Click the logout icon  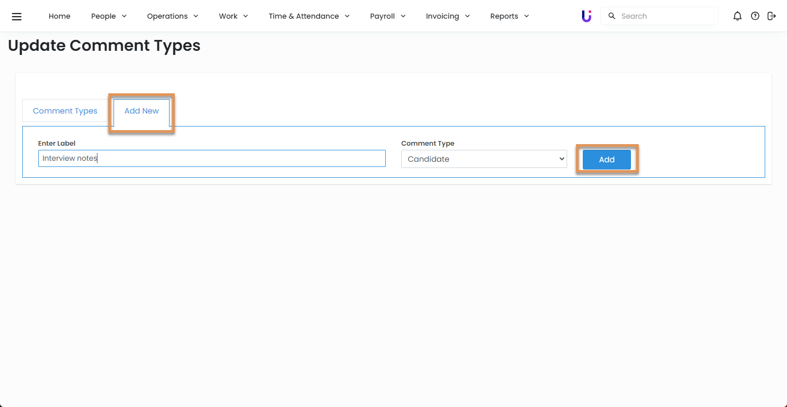pyautogui.click(x=771, y=16)
